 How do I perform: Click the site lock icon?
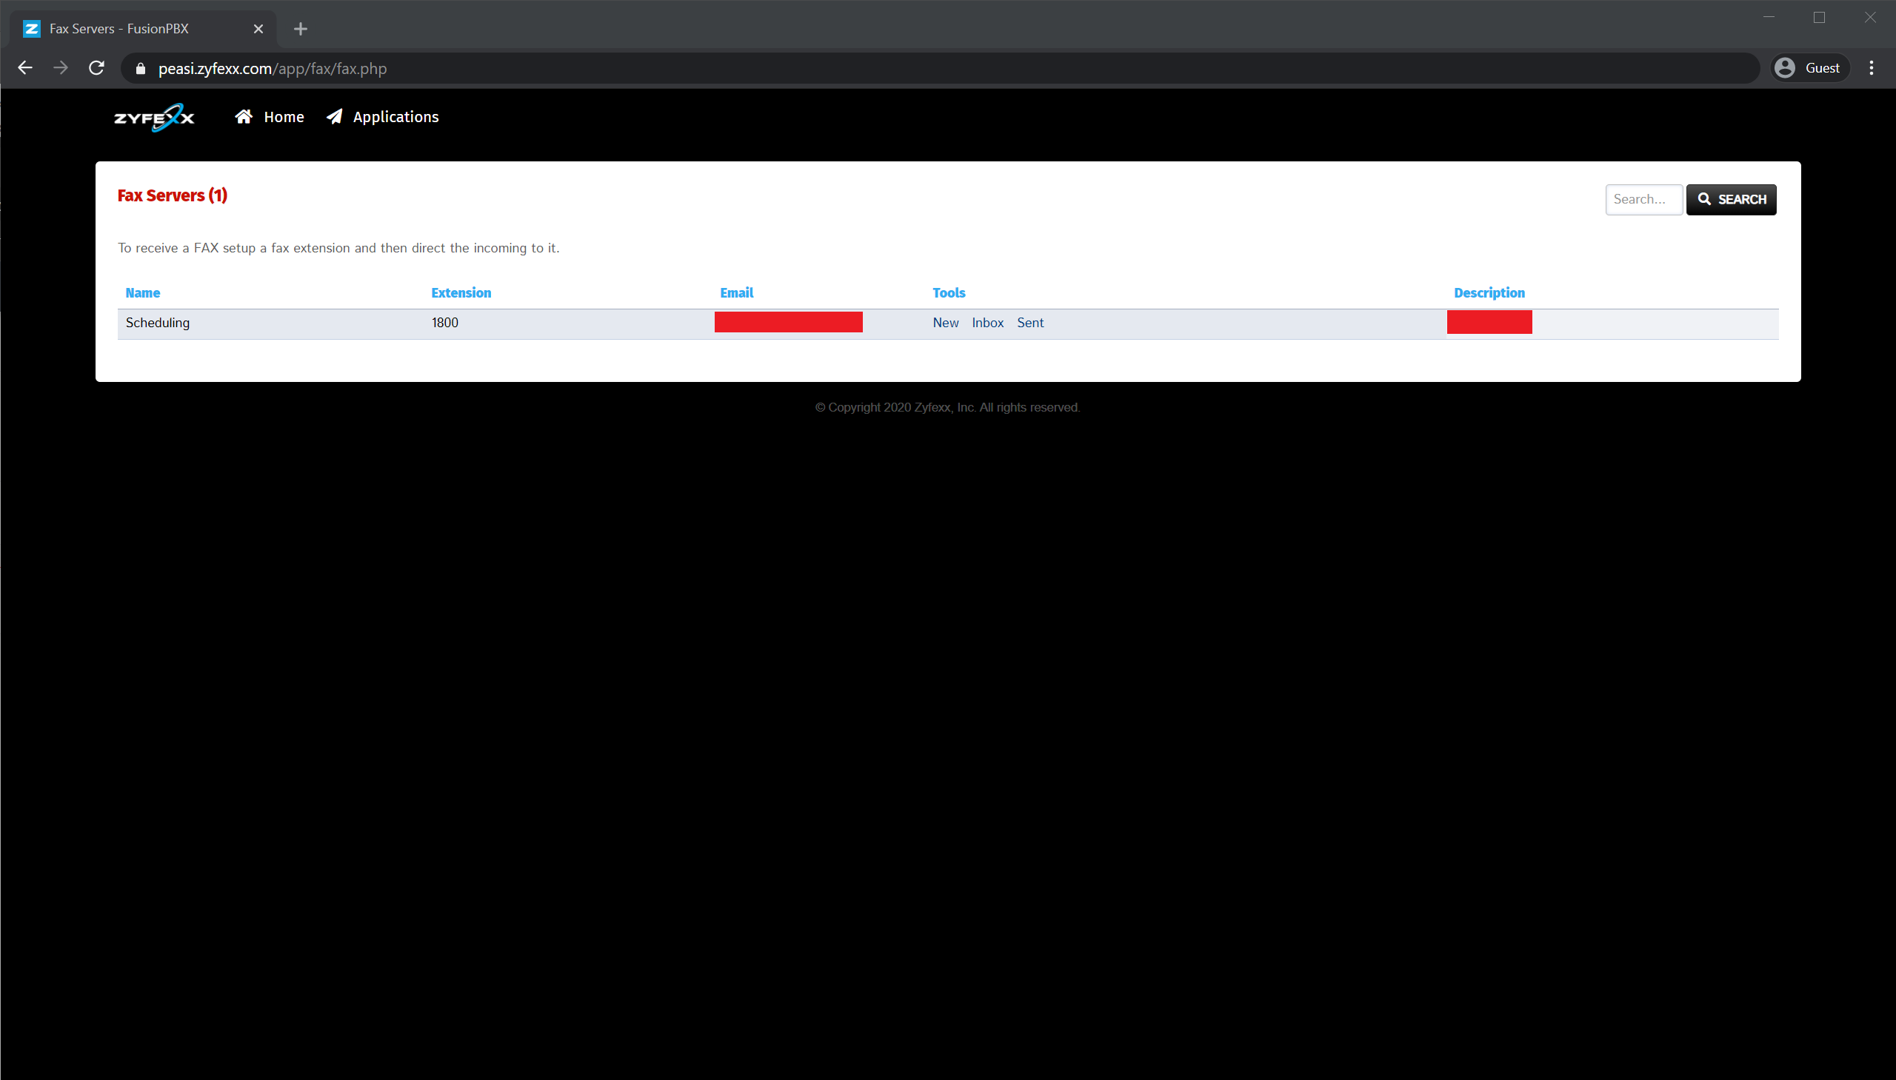coord(141,69)
